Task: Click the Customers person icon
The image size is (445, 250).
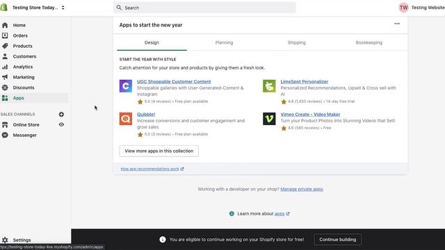Action: [x=5, y=56]
